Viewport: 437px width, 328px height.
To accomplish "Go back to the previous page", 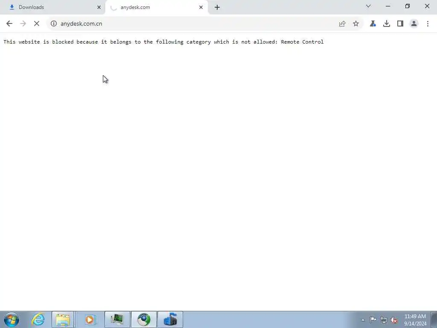I will (x=9, y=24).
